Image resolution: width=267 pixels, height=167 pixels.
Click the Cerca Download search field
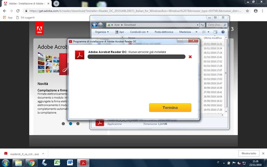tap(217, 25)
